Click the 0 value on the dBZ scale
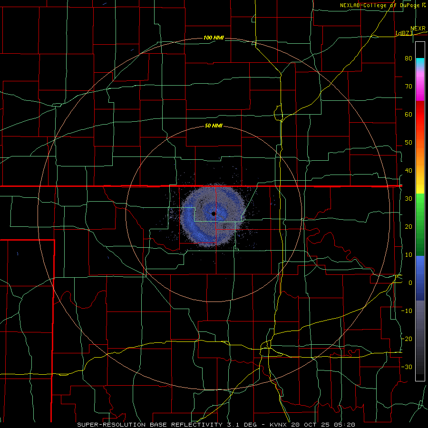 [x=410, y=283]
